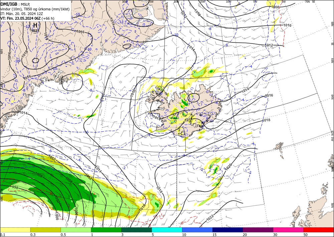Click the olive 0.3–0.5 legend swatch

point(45,230)
